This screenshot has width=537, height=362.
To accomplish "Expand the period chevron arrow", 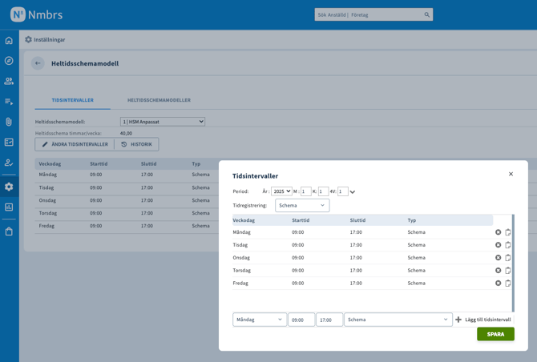I will tap(353, 192).
